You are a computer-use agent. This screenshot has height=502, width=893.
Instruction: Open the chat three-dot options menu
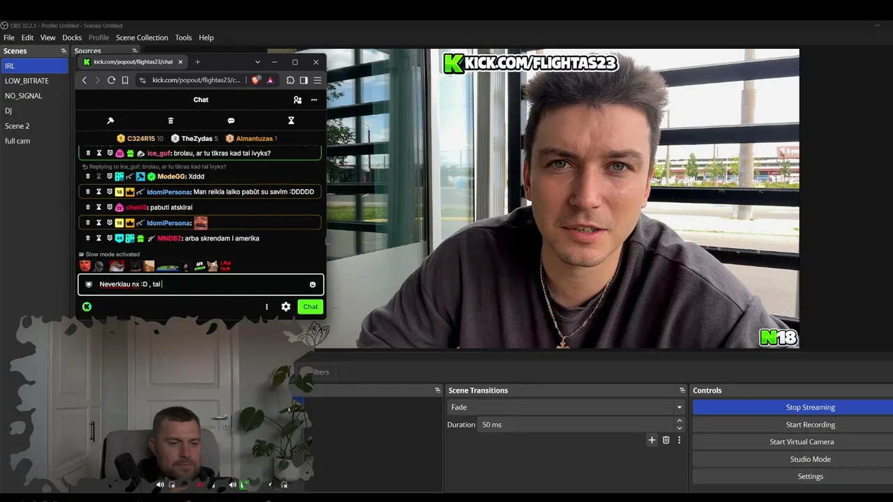pyautogui.click(x=314, y=100)
